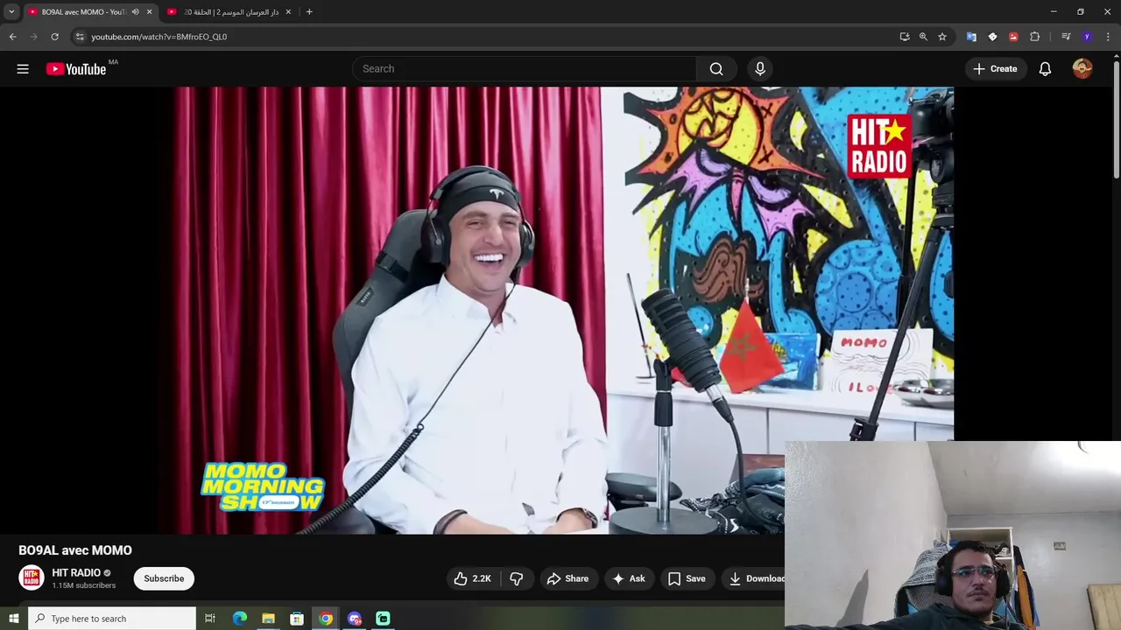Open the YouTube account avatar menu

pos(1082,69)
